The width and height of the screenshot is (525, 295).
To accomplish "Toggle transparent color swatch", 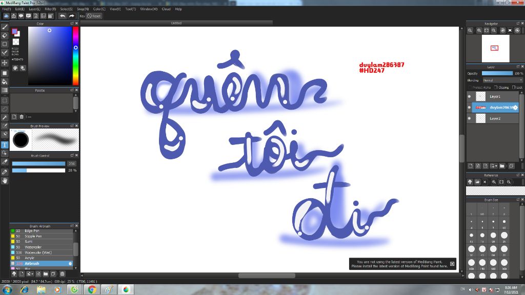I will (x=16, y=42).
